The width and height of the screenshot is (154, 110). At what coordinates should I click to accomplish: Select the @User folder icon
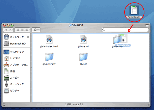[83, 57]
